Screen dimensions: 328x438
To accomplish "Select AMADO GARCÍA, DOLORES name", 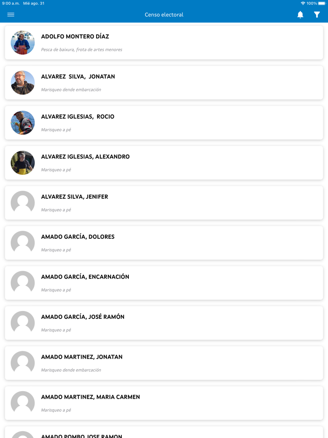I will click(x=78, y=237).
